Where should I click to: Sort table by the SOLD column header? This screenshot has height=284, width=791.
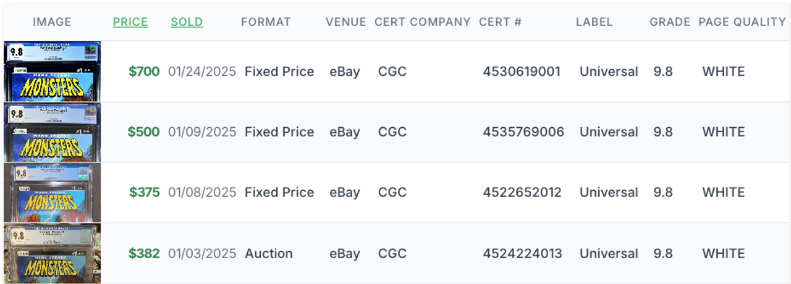[187, 22]
